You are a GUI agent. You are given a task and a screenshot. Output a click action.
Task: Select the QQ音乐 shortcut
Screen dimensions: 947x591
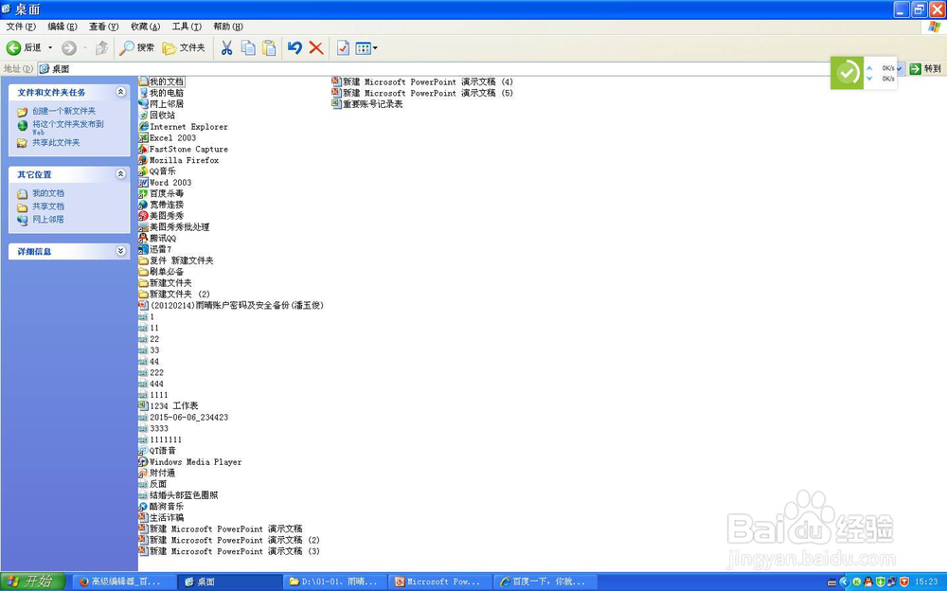(x=157, y=171)
